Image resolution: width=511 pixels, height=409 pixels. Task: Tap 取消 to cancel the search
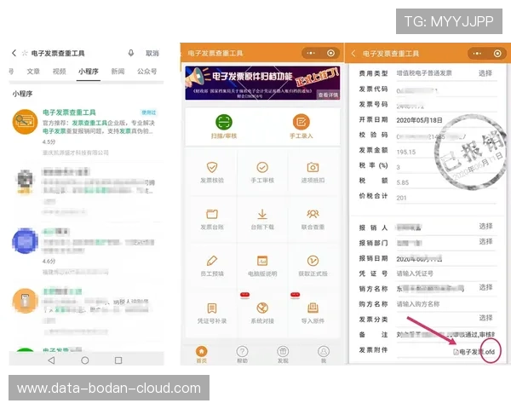tap(152, 53)
